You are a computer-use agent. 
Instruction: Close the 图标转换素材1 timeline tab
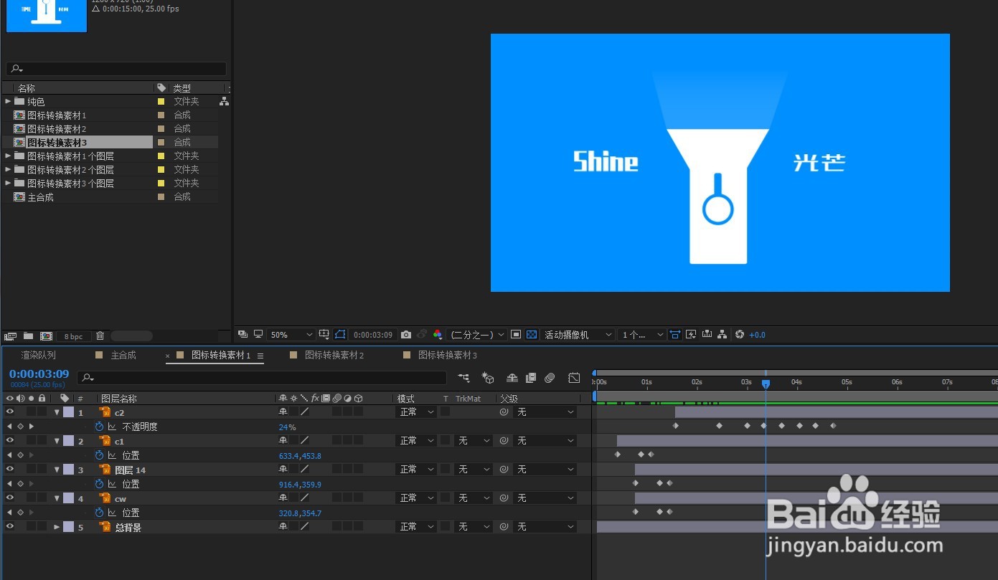pos(168,356)
